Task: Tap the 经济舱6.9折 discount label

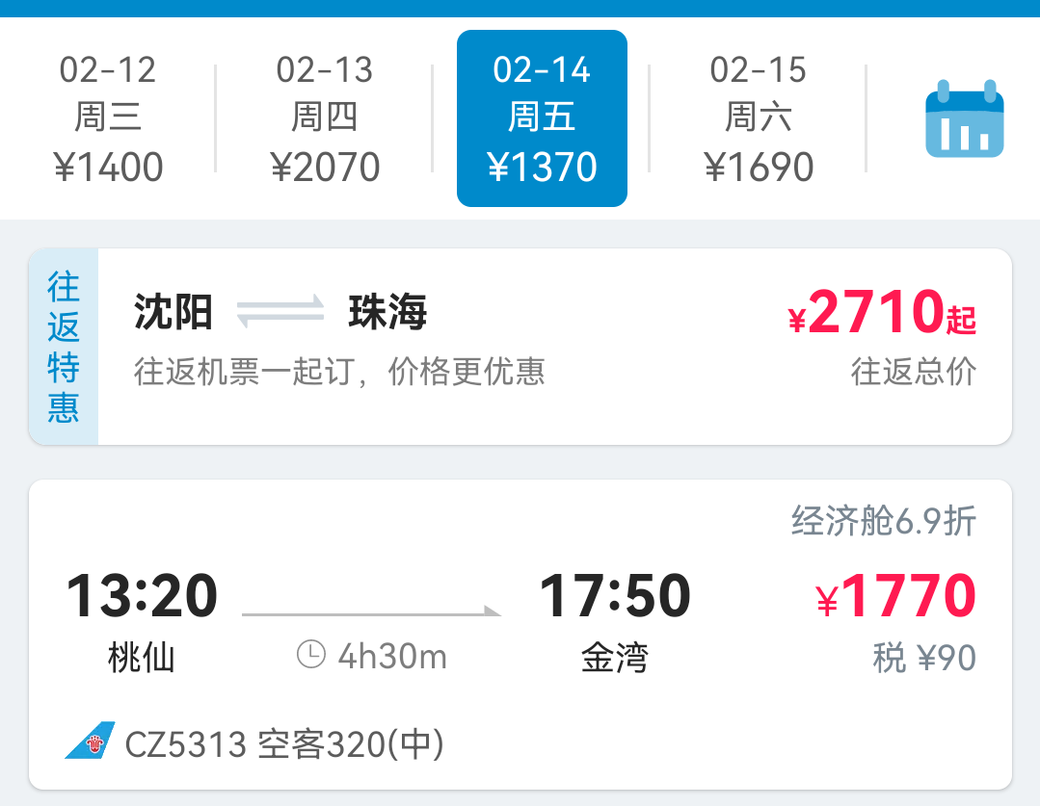Action: tap(884, 521)
